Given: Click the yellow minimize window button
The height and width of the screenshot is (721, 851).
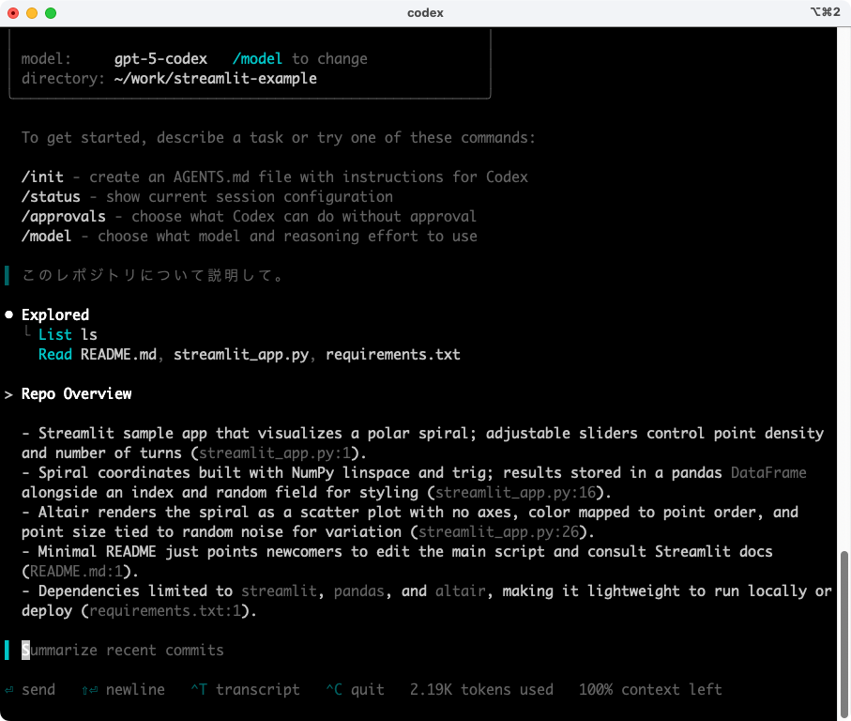Looking at the screenshot, I should pos(32,13).
